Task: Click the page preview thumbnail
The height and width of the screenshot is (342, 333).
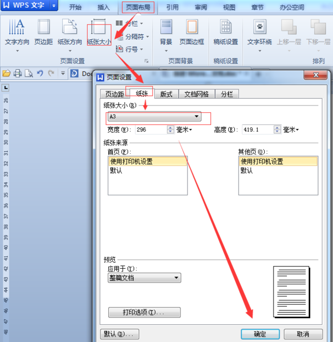Action: click(291, 292)
